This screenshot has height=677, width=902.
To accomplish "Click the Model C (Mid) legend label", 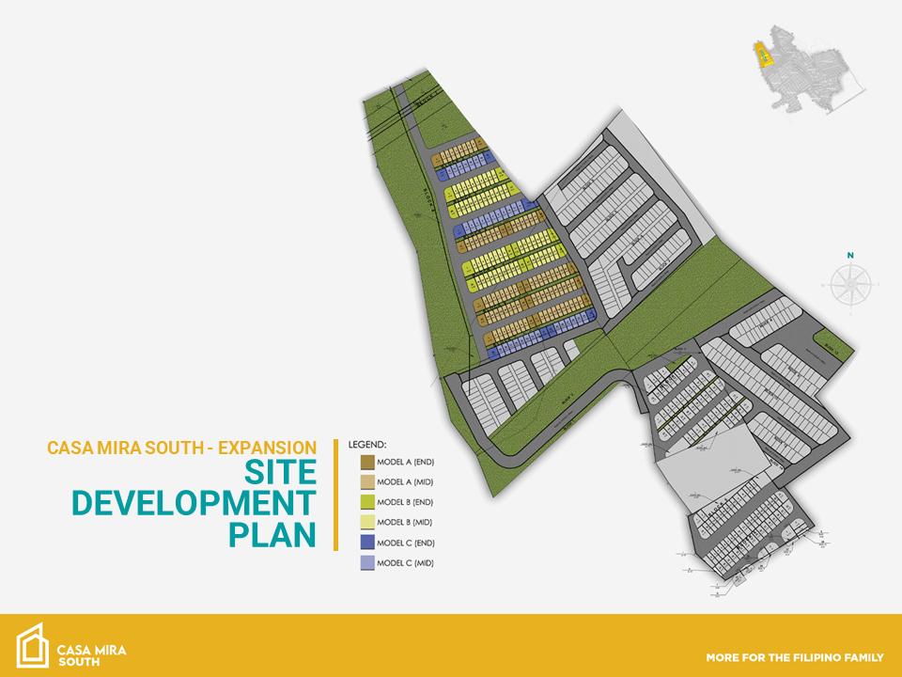I will pyautogui.click(x=405, y=563).
